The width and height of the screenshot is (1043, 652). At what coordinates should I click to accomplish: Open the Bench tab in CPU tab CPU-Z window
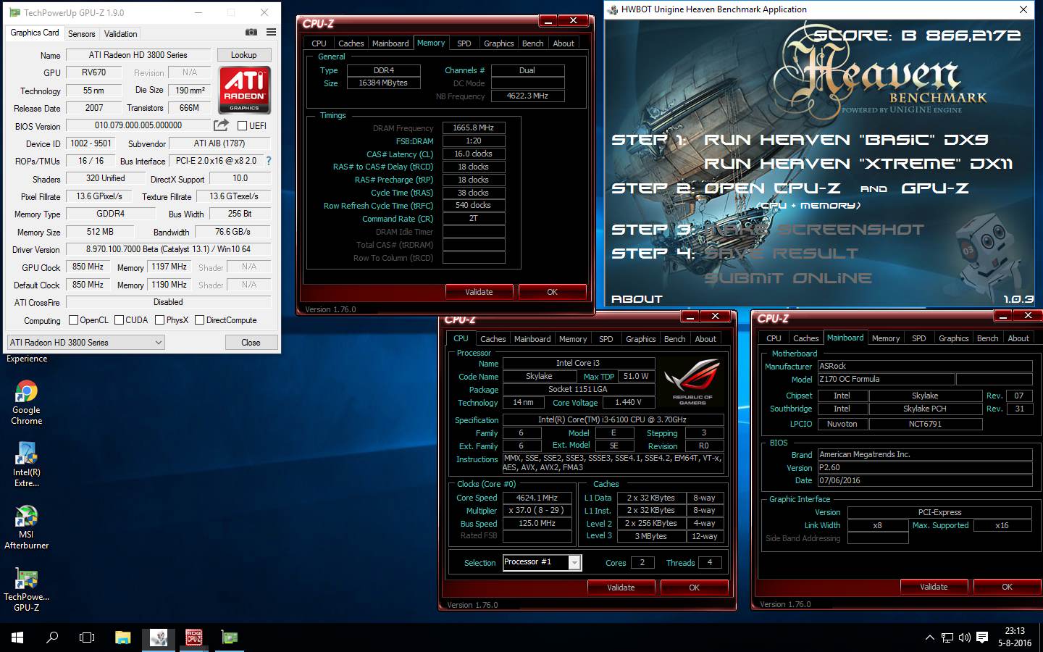click(674, 339)
